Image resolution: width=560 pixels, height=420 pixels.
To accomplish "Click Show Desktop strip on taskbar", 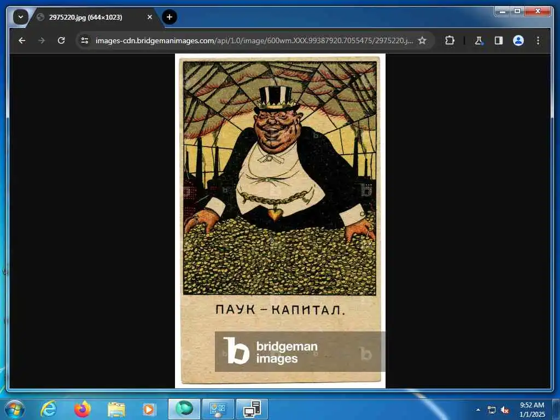I will click(556, 409).
